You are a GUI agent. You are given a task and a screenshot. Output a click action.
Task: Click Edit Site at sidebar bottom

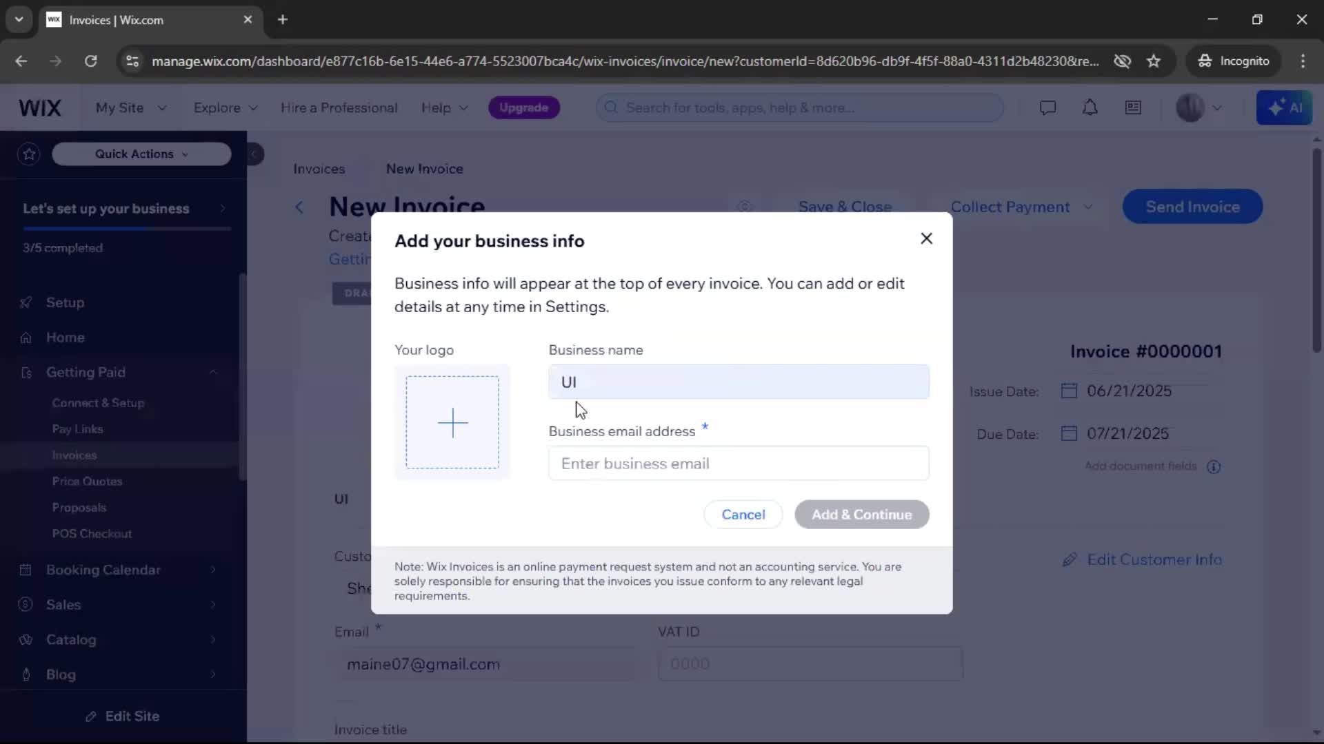123,716
